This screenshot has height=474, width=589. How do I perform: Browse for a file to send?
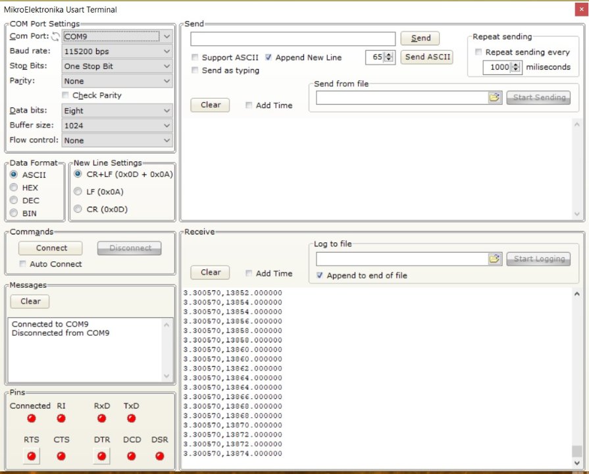[495, 97]
